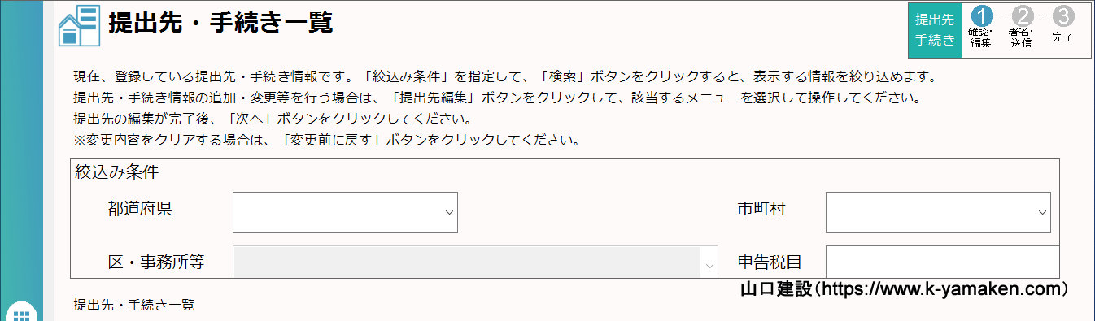Screen dimensions: 1095x321
Task: Click the small 提出先・手続き一覧 list label below the filter box
Action: point(134,306)
